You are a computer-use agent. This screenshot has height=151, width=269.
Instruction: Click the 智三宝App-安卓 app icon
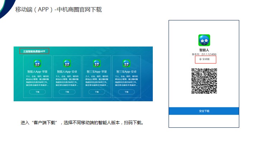coord(127,64)
